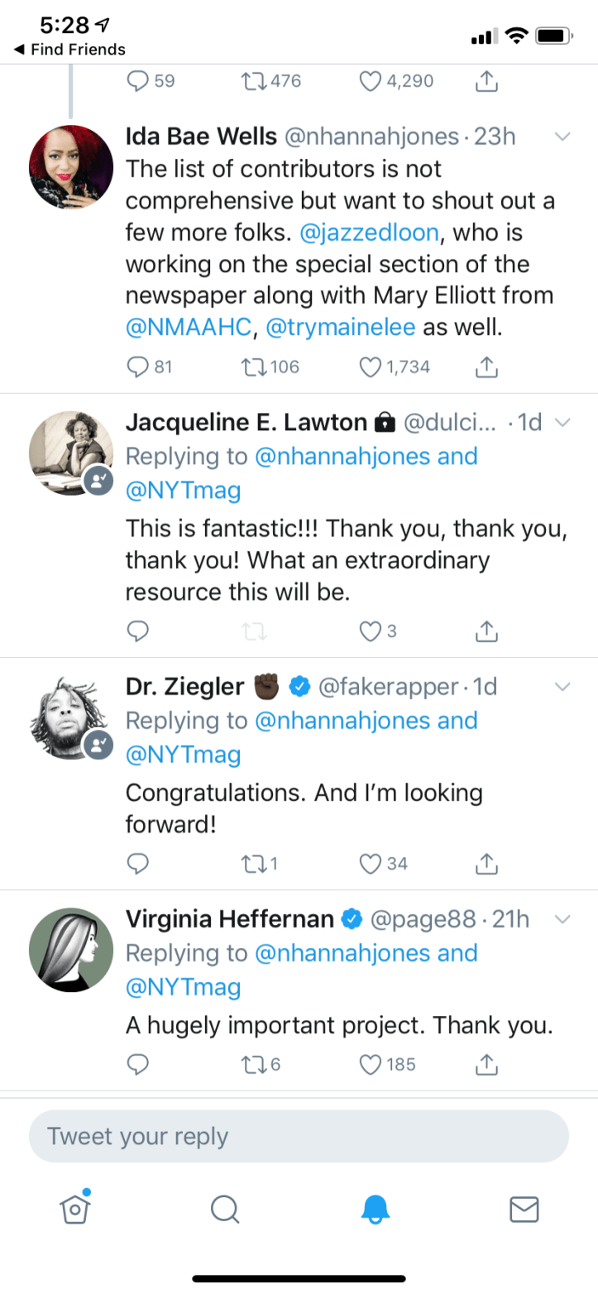Open the Notifications bell tab
The width and height of the screenshot is (598, 1294).
pyautogui.click(x=375, y=1210)
